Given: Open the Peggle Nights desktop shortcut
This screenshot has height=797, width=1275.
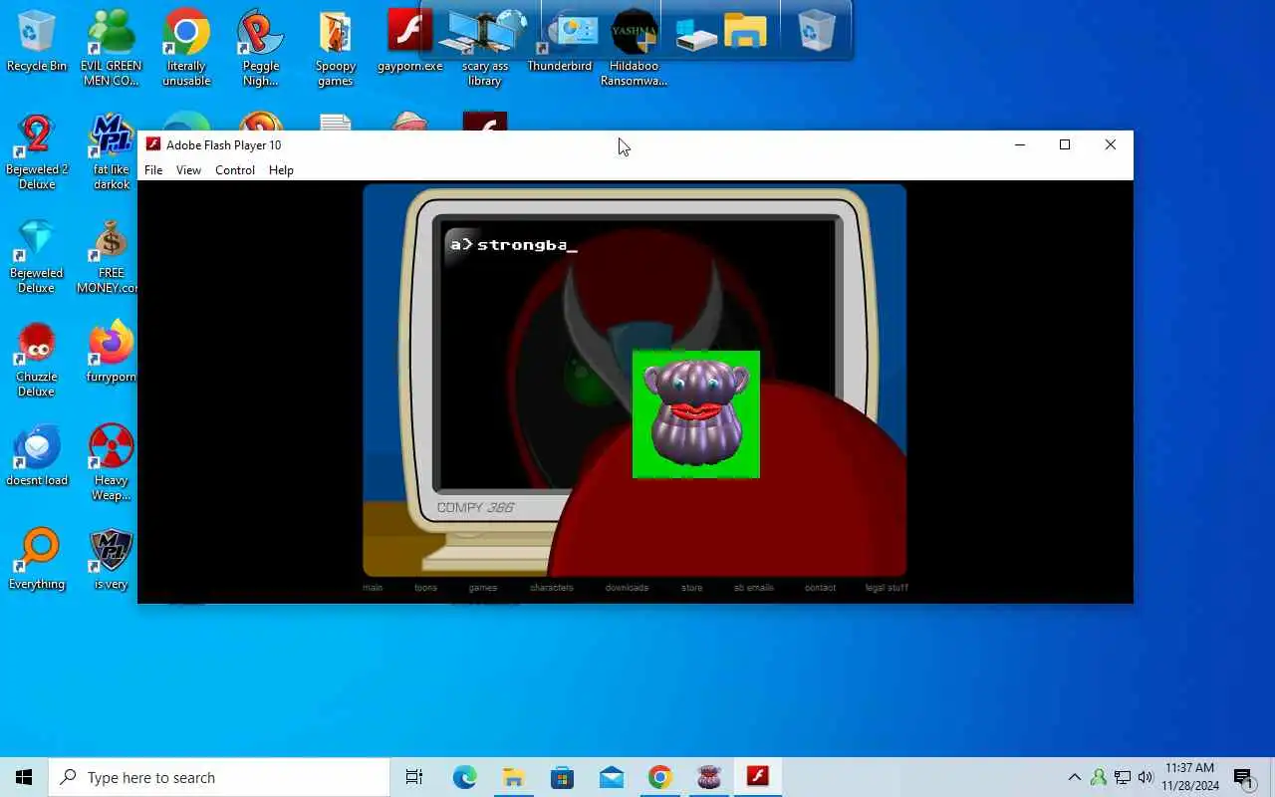Looking at the screenshot, I should click(261, 48).
